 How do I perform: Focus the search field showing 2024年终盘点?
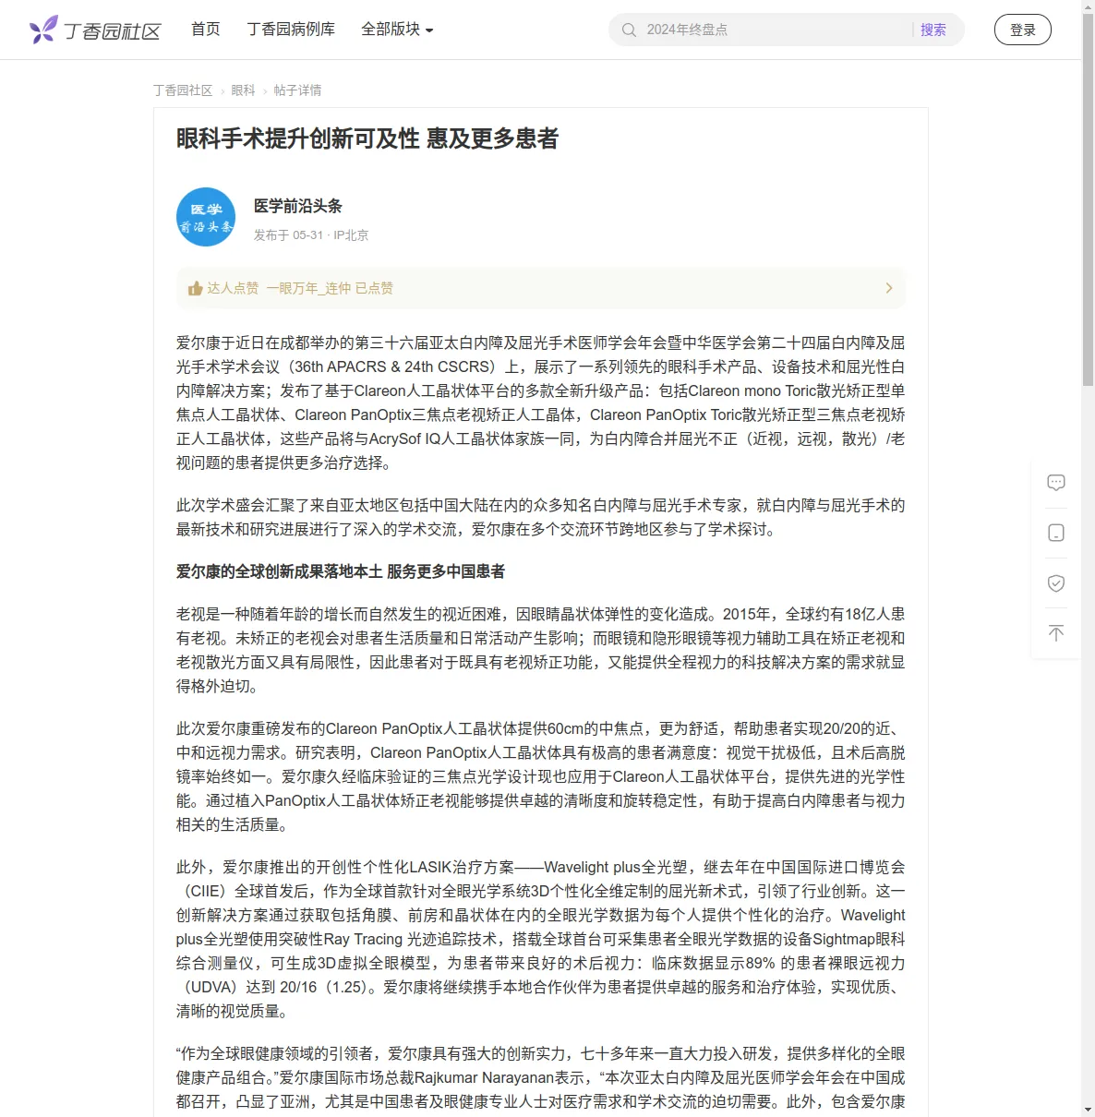(776, 30)
